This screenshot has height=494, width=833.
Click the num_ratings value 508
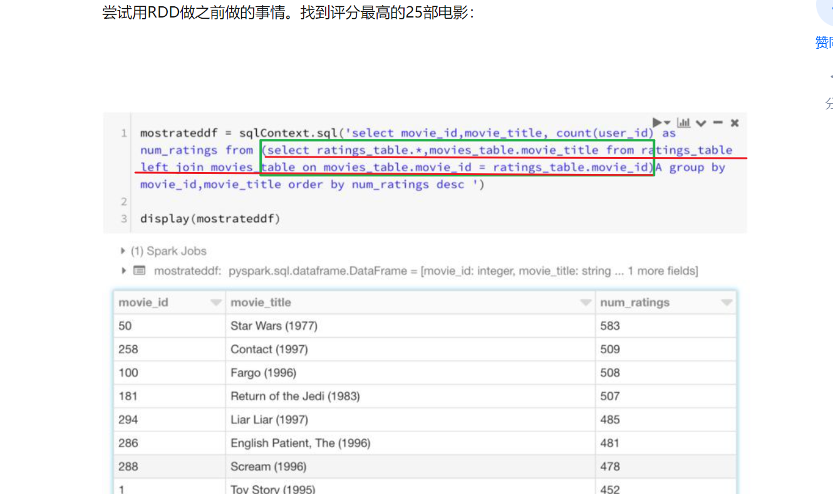click(x=609, y=373)
